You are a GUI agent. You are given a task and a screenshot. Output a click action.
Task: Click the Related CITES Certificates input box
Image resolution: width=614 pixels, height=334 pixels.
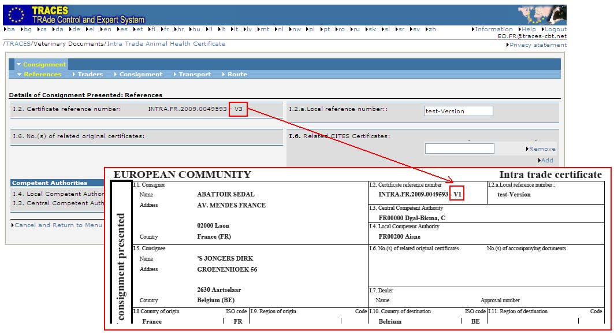point(459,149)
